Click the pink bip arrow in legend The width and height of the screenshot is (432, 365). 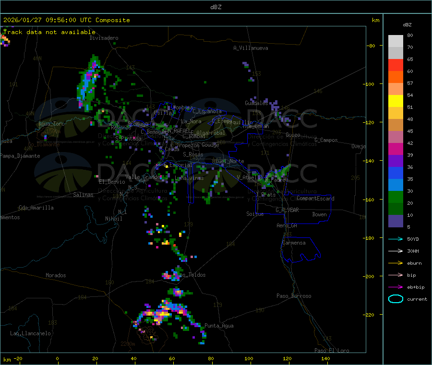[x=396, y=275]
